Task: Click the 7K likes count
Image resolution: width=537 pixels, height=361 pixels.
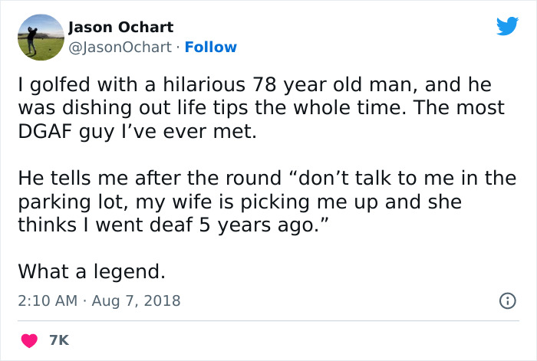Action: 59,340
